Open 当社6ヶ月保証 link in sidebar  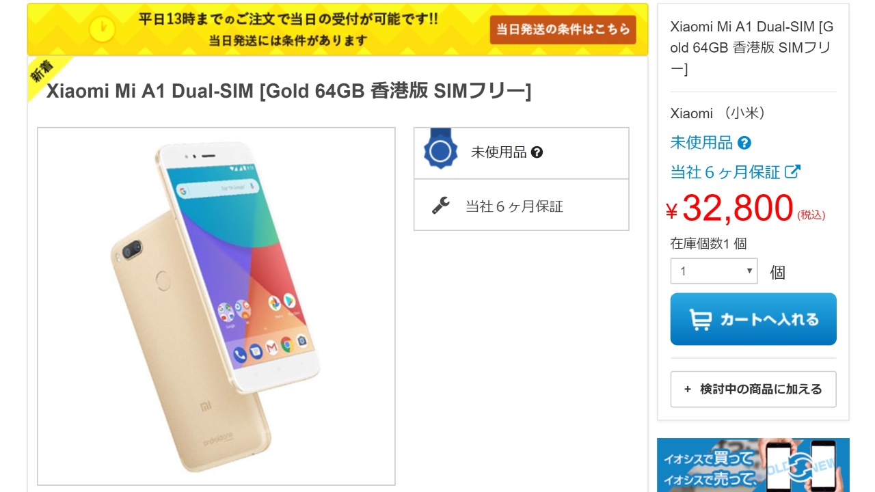[x=725, y=172]
